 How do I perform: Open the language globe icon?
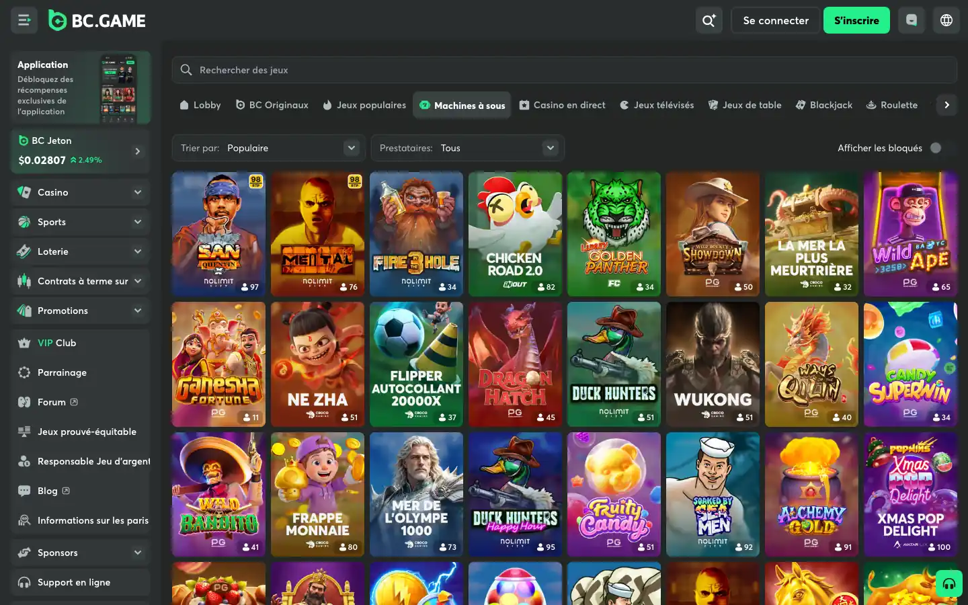pyautogui.click(x=946, y=20)
